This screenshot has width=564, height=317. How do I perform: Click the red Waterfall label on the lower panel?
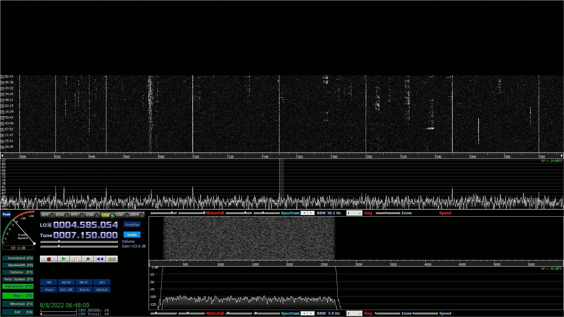pyautogui.click(x=215, y=313)
